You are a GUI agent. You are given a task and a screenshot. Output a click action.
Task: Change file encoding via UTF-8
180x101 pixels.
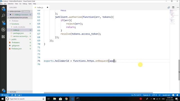pyautogui.click(x=154, y=95)
